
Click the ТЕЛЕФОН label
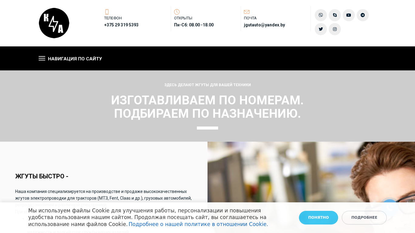tap(113, 18)
